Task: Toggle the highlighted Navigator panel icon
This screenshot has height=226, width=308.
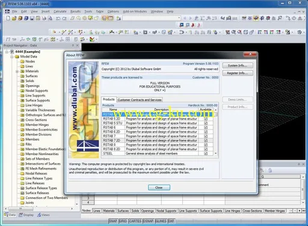Action: coord(104,19)
